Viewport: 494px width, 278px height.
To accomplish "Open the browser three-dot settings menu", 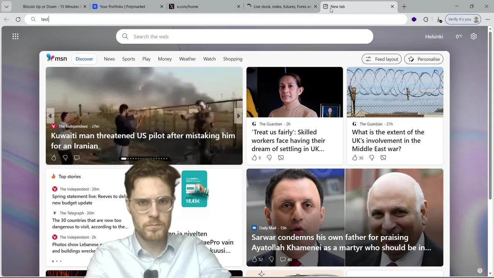I will 487,19.
